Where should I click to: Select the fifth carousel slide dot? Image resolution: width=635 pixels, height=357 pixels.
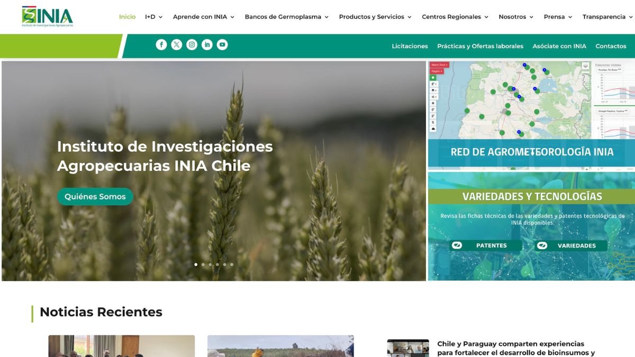[224, 264]
